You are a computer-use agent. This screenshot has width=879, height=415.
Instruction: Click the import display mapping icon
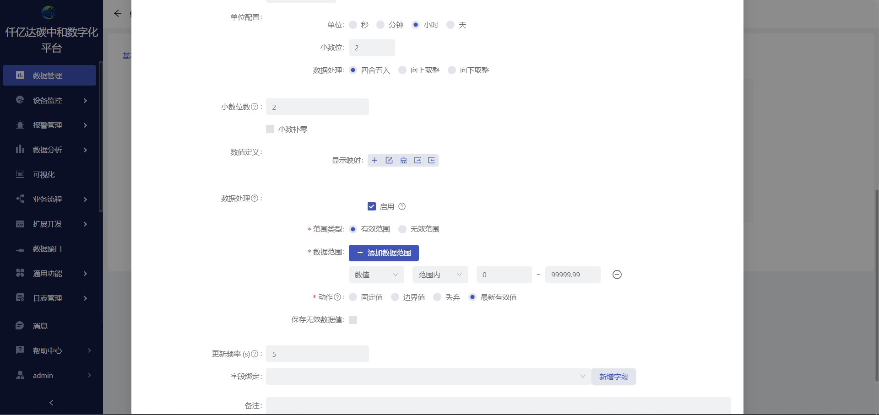click(x=431, y=160)
